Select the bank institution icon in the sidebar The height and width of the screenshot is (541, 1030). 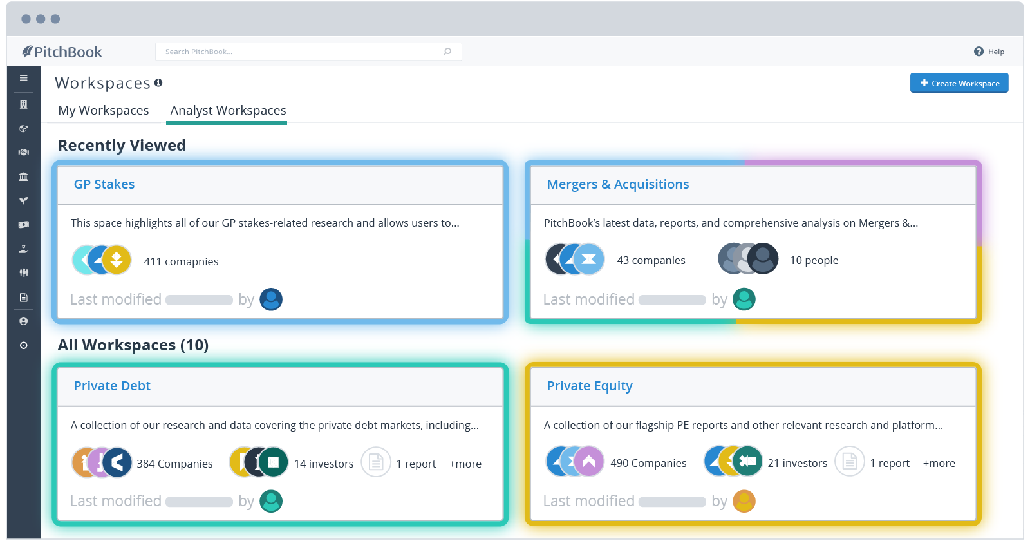click(x=24, y=176)
